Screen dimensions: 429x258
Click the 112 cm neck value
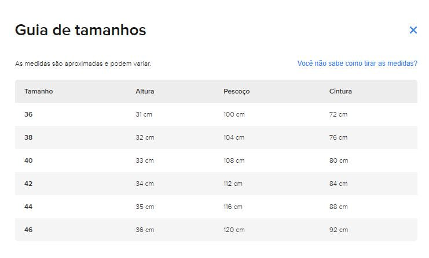tap(233, 184)
